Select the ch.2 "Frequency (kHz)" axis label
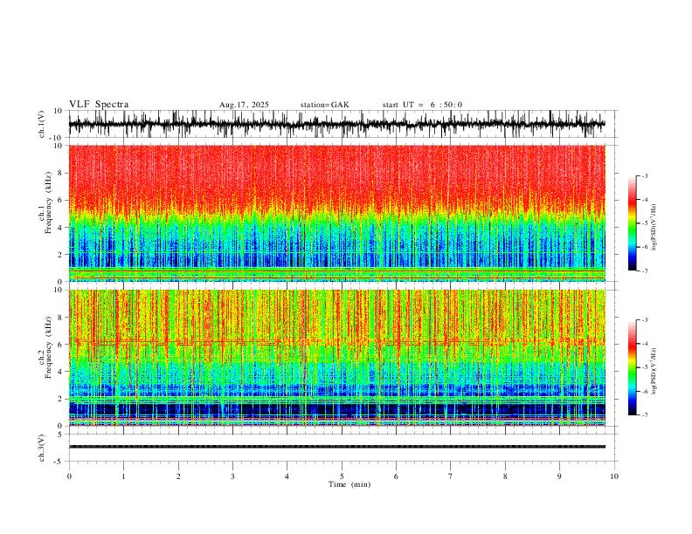 pos(48,347)
